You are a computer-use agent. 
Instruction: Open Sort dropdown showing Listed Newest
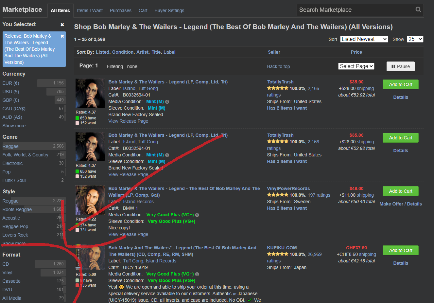point(364,39)
